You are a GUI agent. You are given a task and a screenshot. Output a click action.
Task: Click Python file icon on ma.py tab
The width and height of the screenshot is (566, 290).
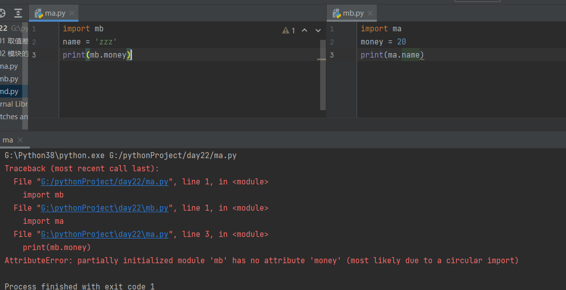pyautogui.click(x=38, y=13)
